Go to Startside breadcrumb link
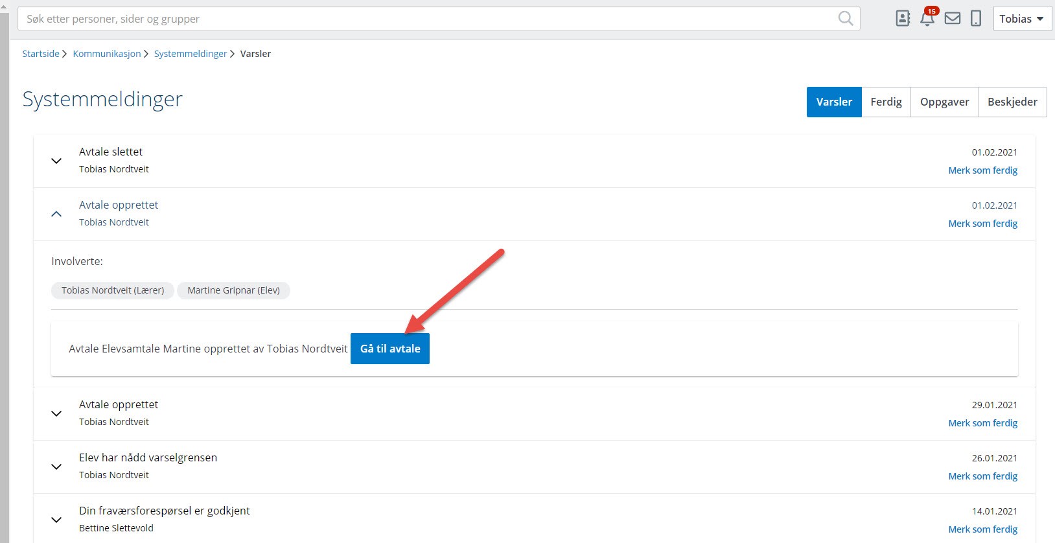 click(41, 54)
